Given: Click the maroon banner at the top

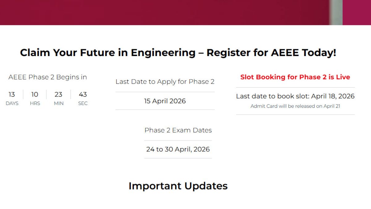Looking at the screenshot, I should tap(155, 12).
